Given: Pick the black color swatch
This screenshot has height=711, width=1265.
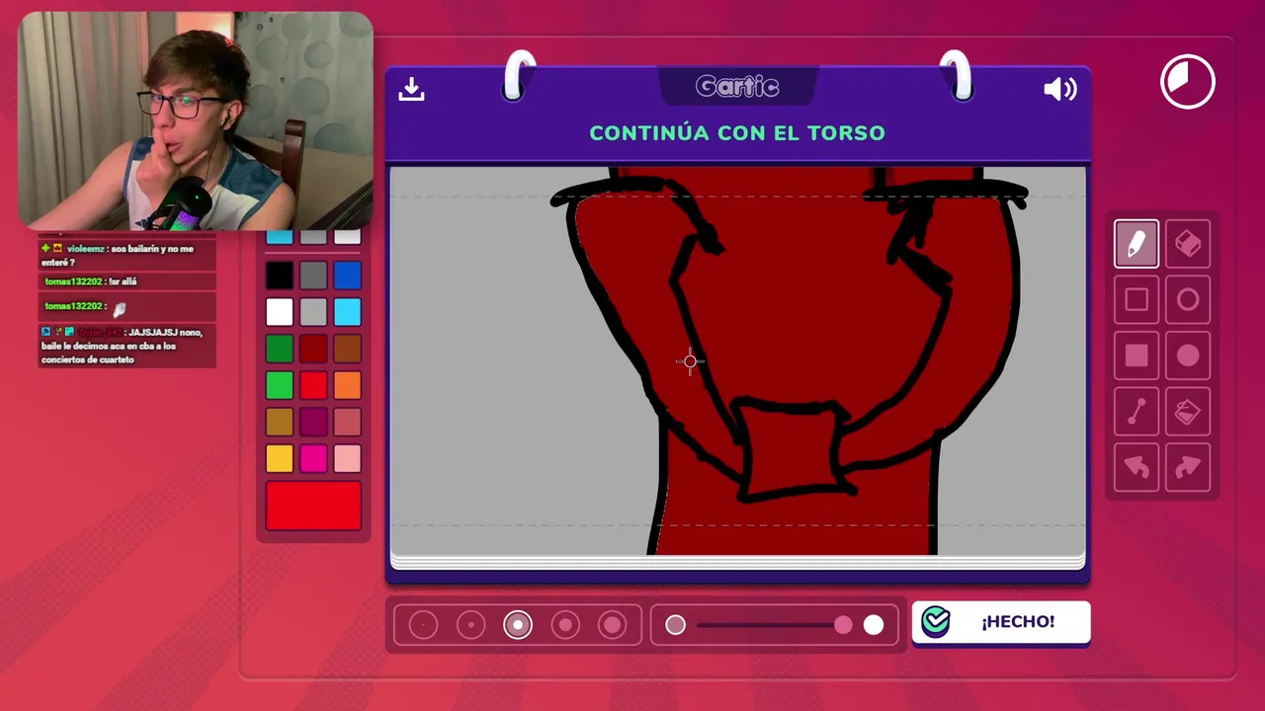Looking at the screenshot, I should (x=280, y=276).
